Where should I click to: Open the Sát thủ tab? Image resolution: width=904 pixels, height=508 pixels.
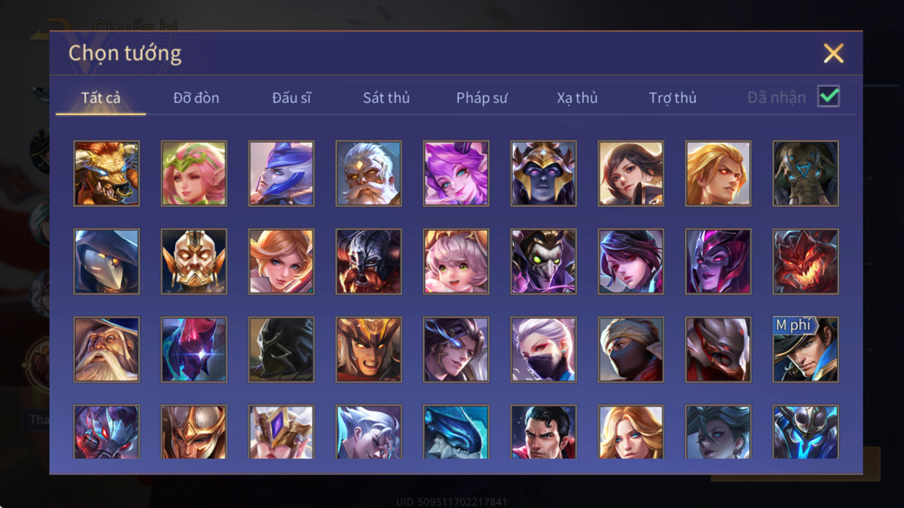(x=386, y=98)
